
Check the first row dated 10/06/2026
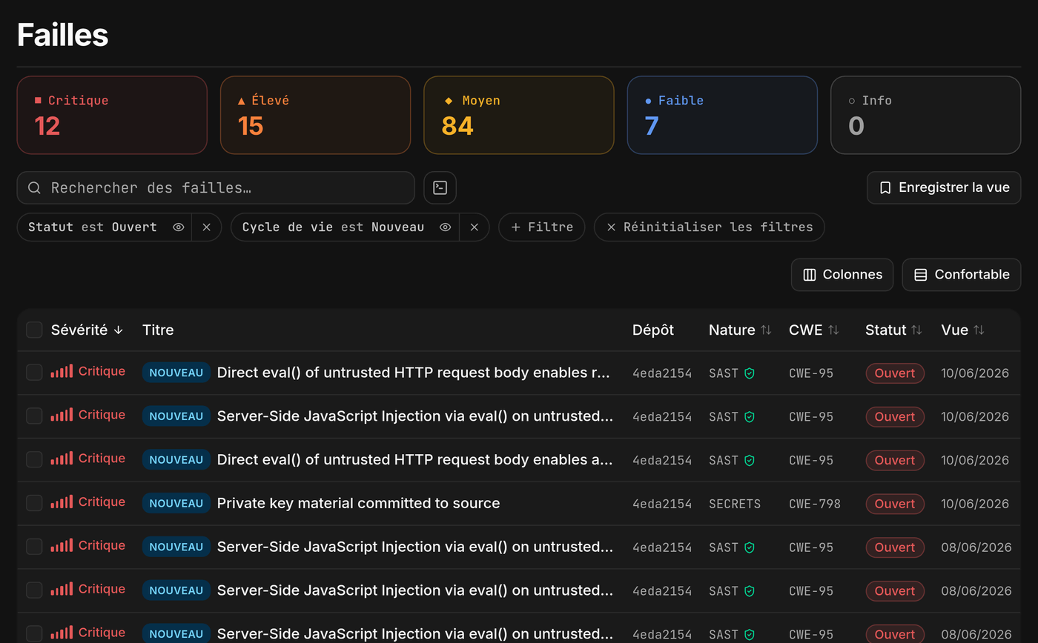click(x=34, y=373)
